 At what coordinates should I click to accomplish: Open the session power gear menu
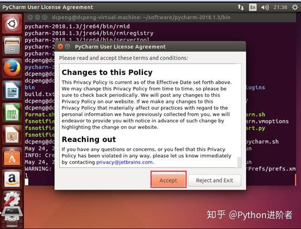click(x=294, y=7)
